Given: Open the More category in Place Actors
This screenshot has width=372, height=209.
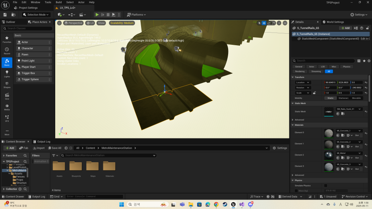Looking at the screenshot, I should click(7, 132).
